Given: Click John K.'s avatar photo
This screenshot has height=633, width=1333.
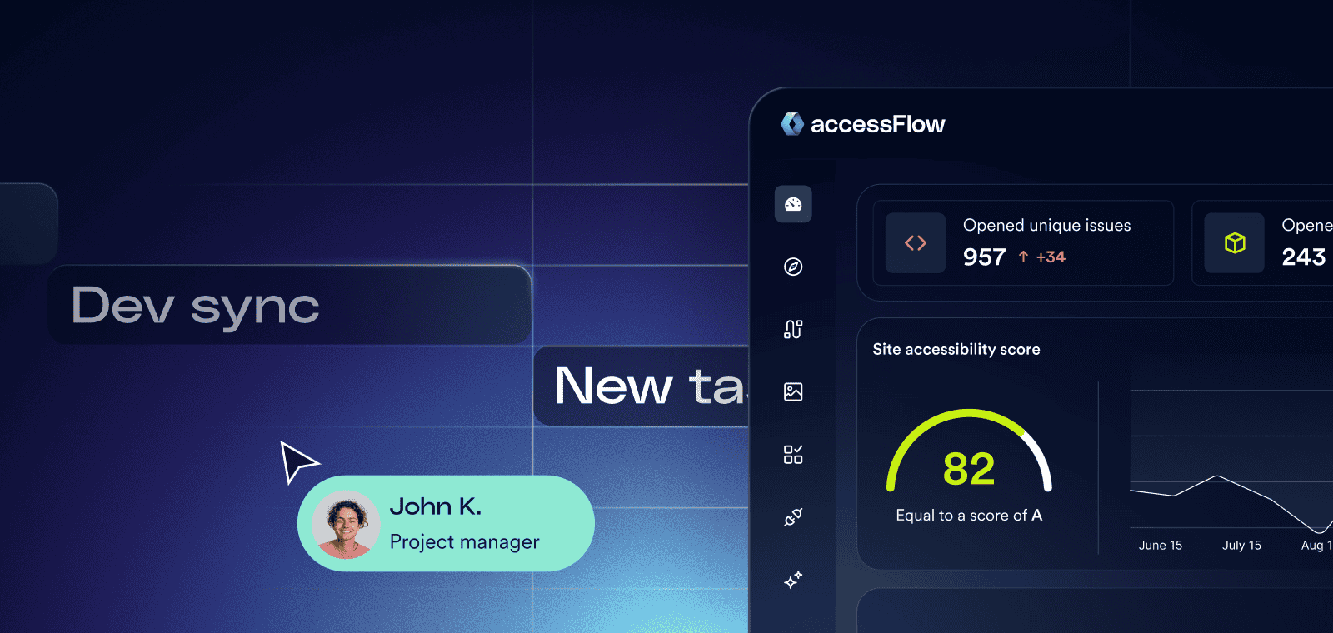Looking at the screenshot, I should (x=346, y=524).
